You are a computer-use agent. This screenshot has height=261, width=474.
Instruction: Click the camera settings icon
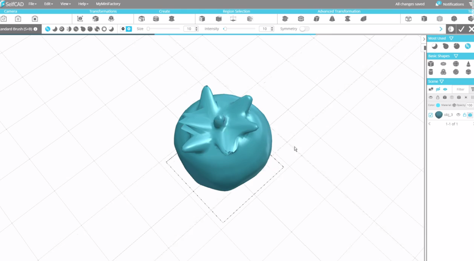[x=18, y=19]
